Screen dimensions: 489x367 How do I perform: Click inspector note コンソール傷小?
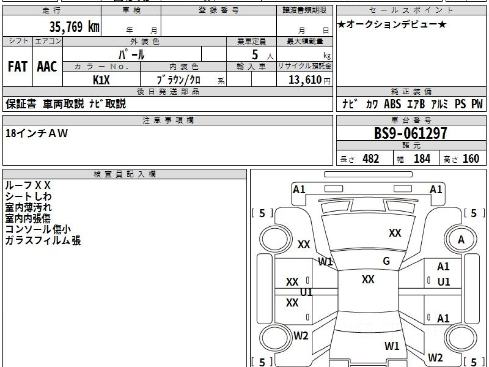[x=38, y=230]
